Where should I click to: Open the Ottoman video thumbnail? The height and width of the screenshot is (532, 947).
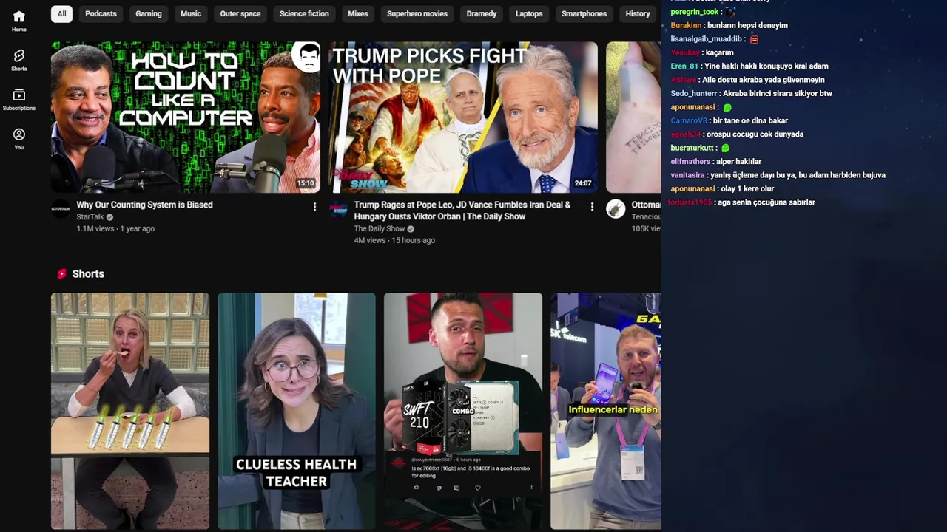coord(633,117)
